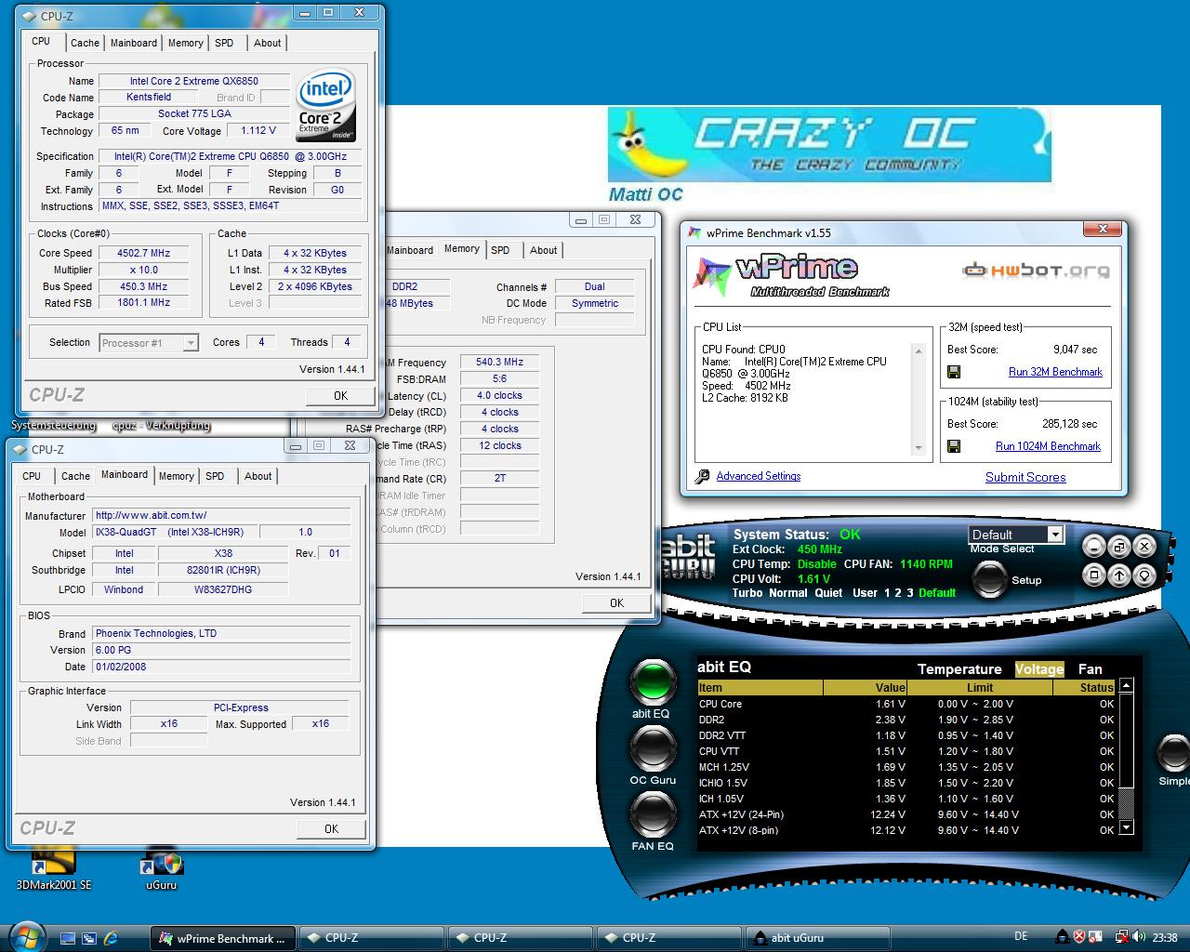Image resolution: width=1190 pixels, height=952 pixels.
Task: Open the 3DMark2001 SE desktop shortcut
Action: (x=54, y=867)
